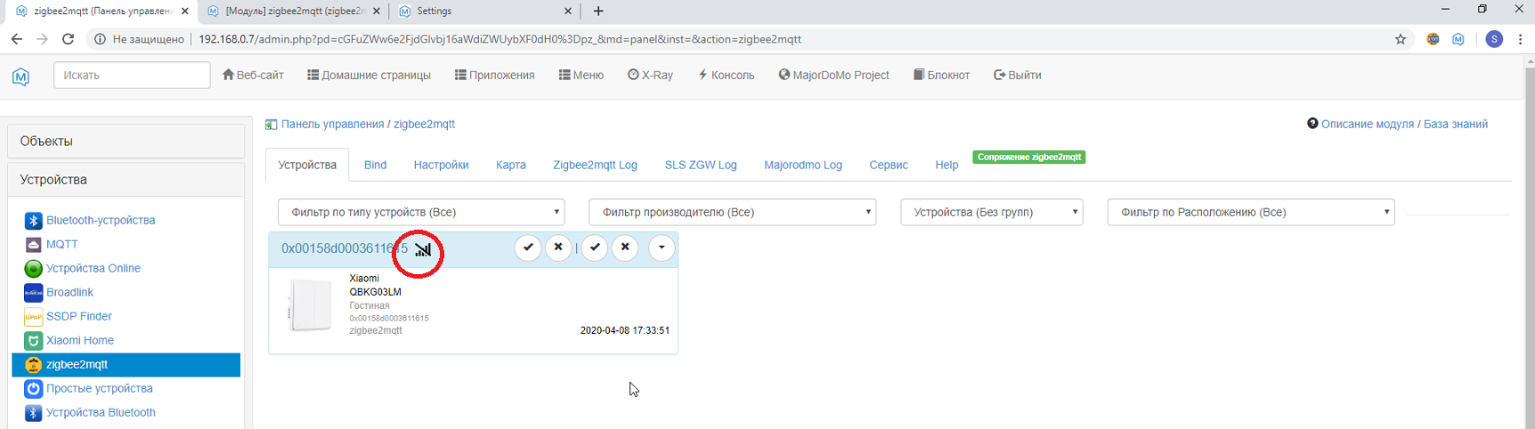This screenshot has height=429, width=1535.
Task: Open the Zigbee2mqtt Log tab
Action: [x=595, y=165]
